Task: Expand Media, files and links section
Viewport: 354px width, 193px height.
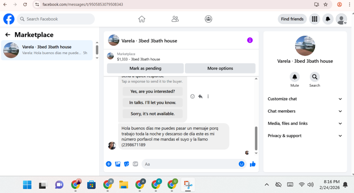Action: coord(305,124)
